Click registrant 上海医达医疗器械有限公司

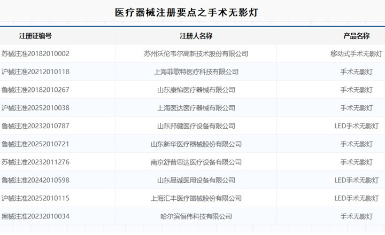(196, 108)
